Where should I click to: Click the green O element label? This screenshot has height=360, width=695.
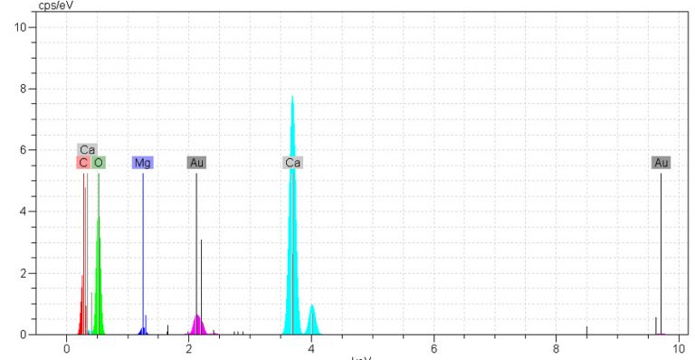(x=99, y=163)
